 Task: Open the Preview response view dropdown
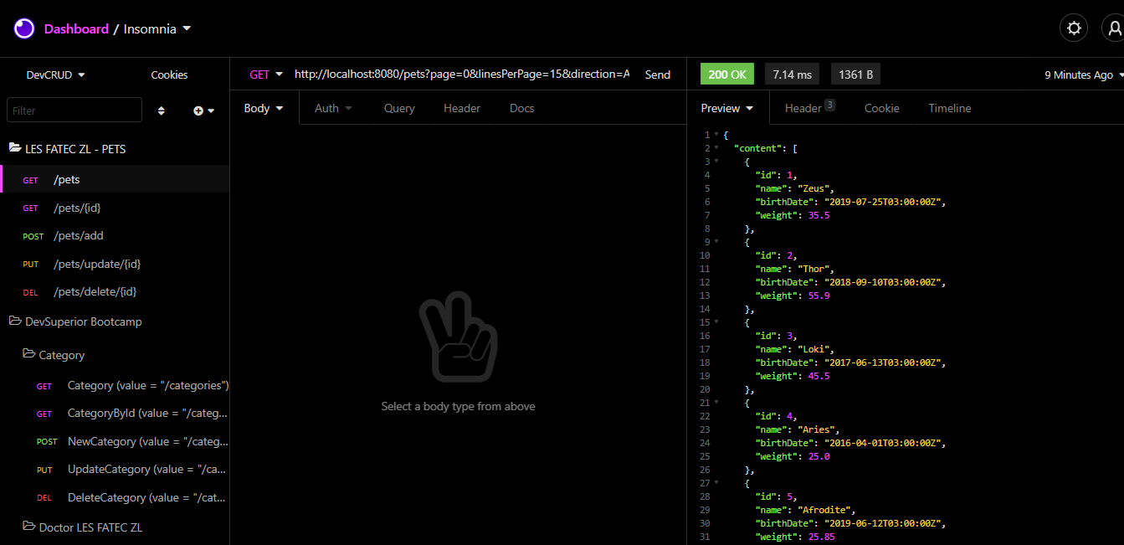(726, 107)
